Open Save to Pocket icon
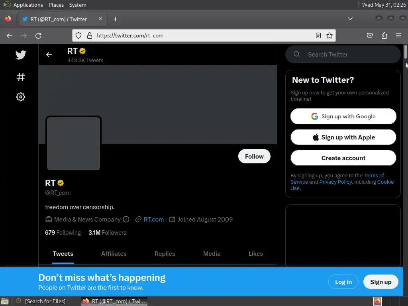This screenshot has height=306, width=408. point(369,35)
